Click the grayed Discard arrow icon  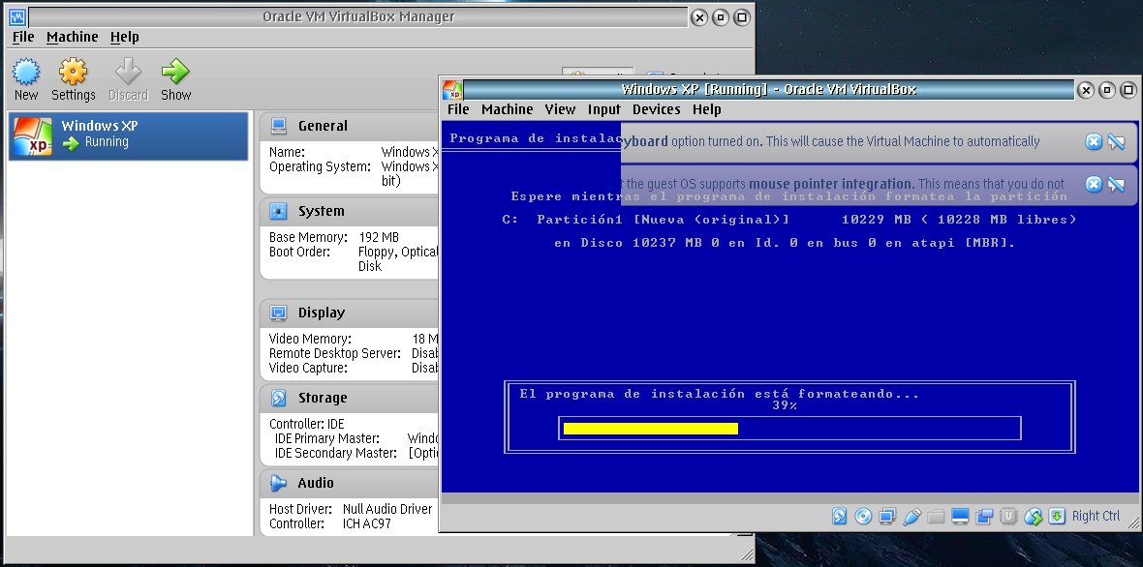coord(128,72)
